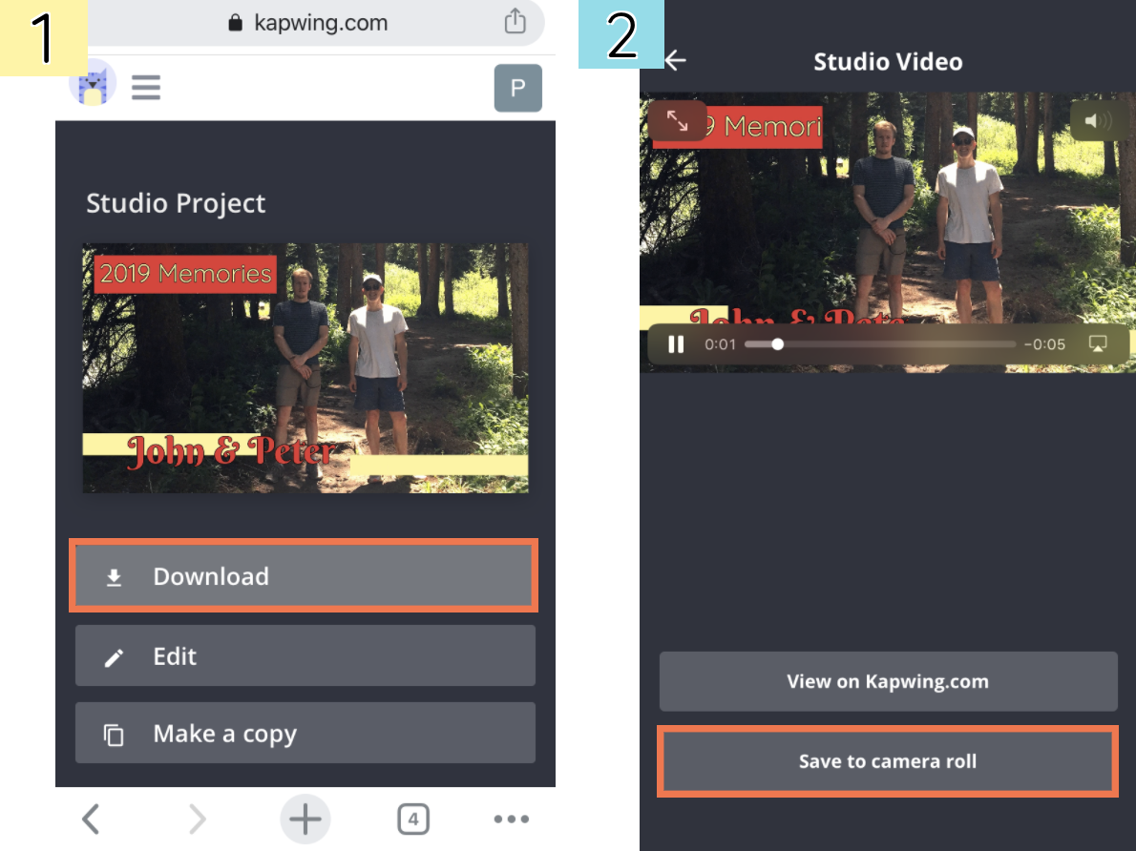Pause the video playback

point(676,344)
